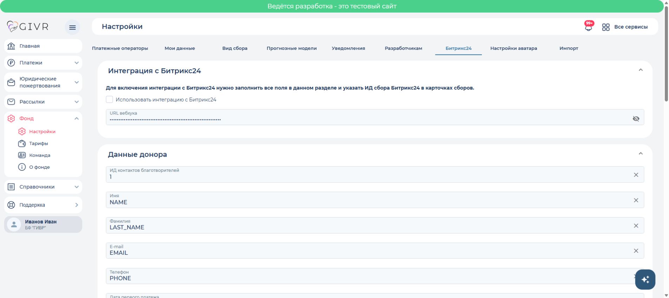Viewport: 669px width, 298px height.
Task: Clear the Фамилия field value
Action: click(636, 226)
